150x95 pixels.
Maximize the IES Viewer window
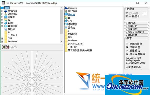click(x=137, y=3)
